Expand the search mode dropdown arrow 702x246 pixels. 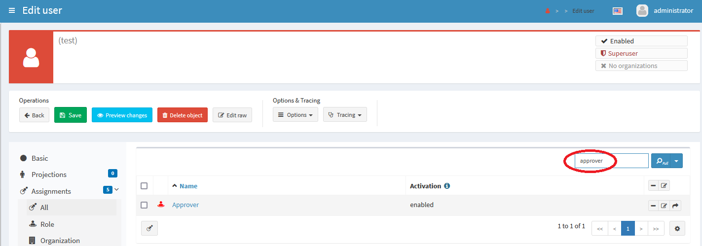(x=676, y=161)
